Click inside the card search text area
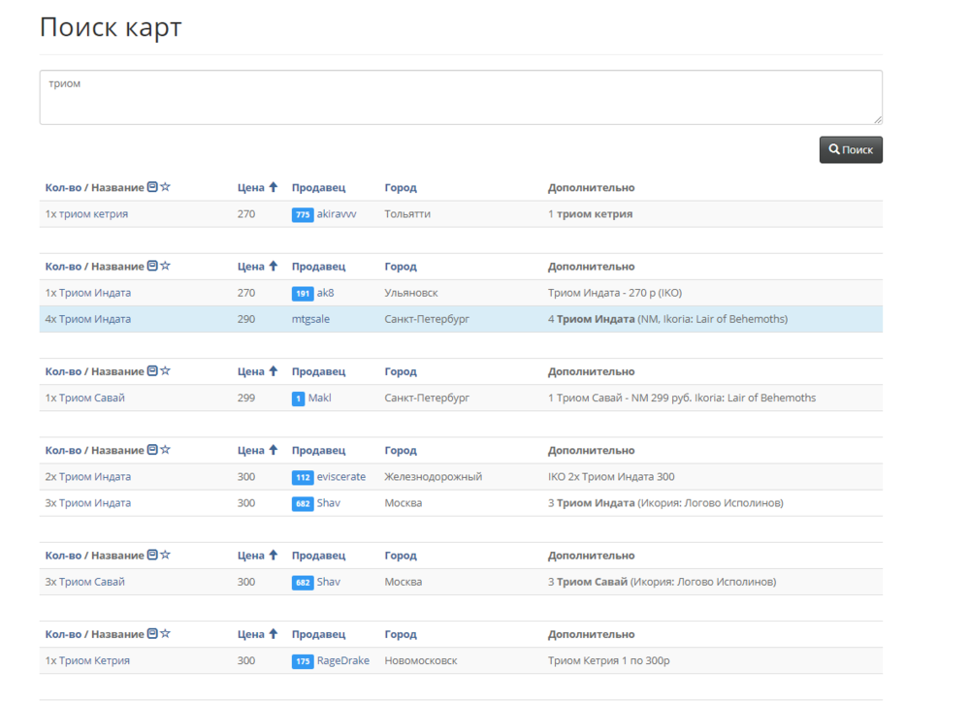Viewport: 970px width, 702px height. (461, 97)
